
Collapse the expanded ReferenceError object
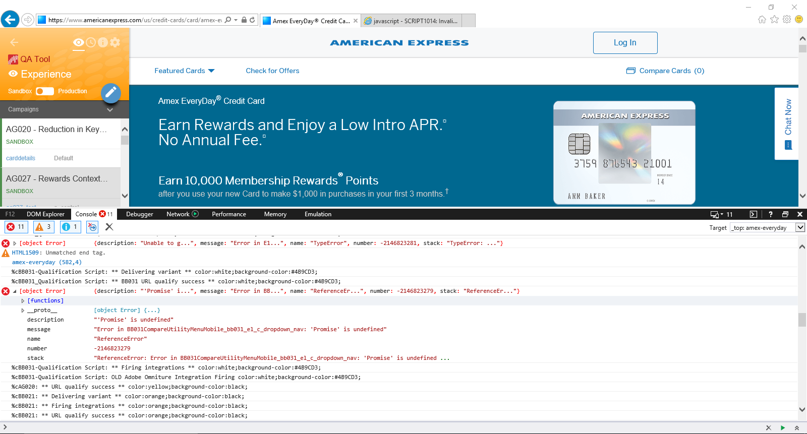tap(15, 291)
